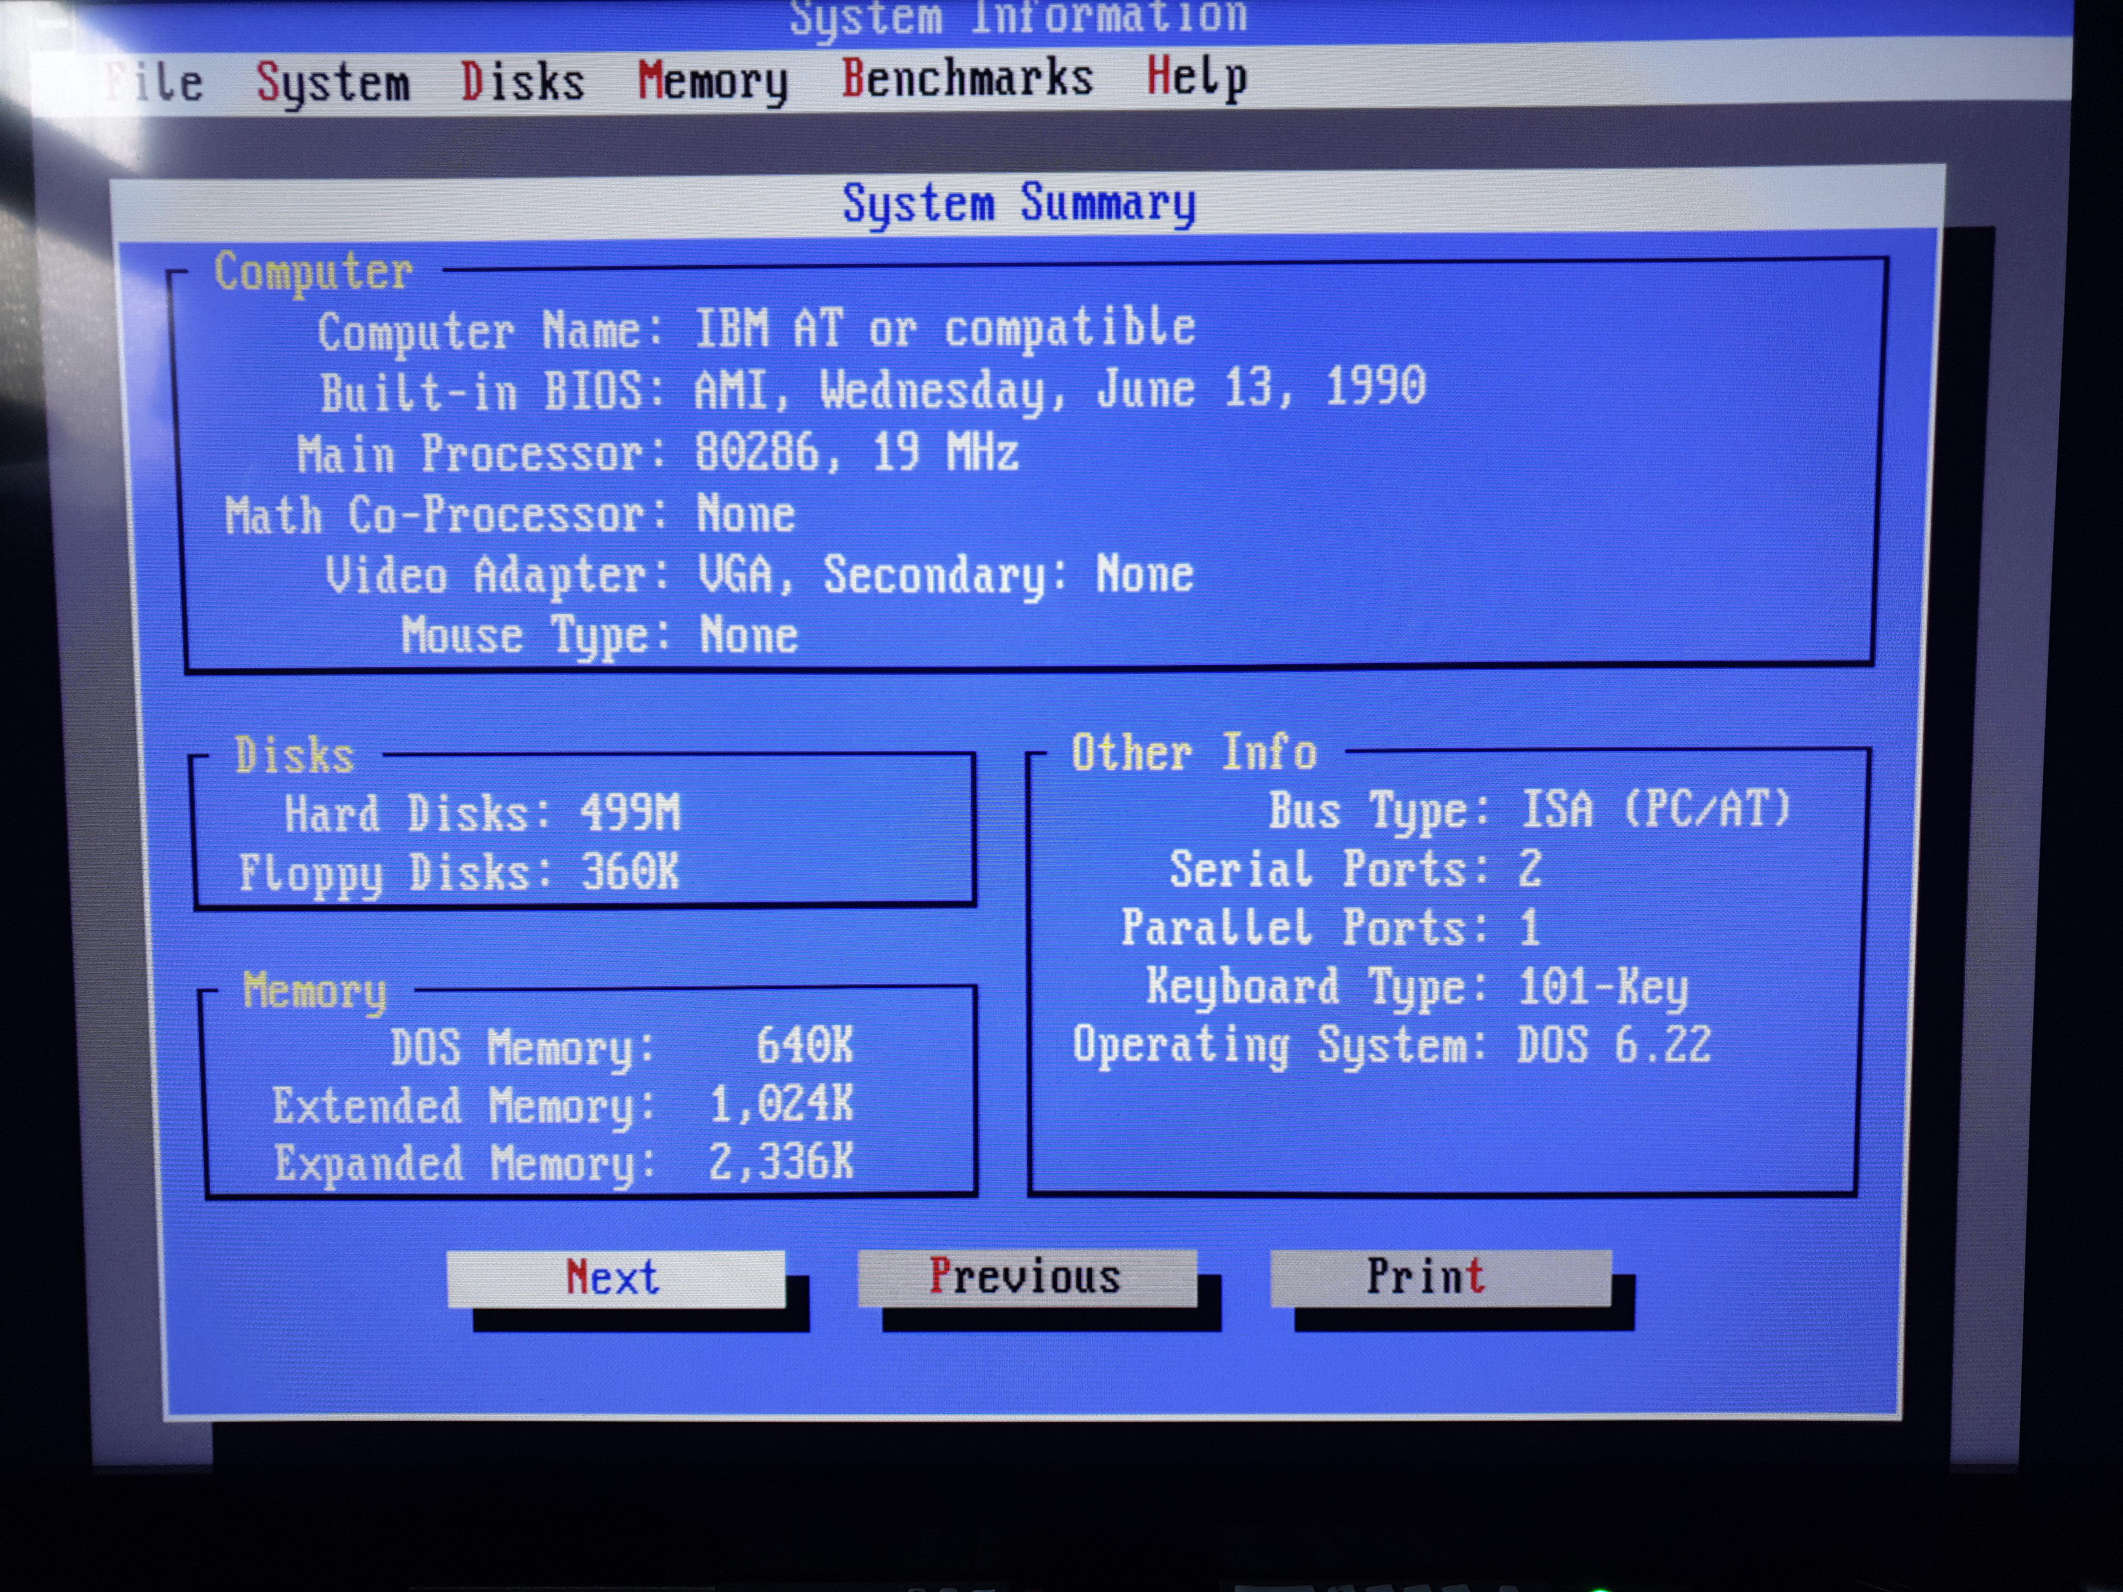Click the Memory group heading
Screen dimensions: 2123x1592
click(315, 990)
